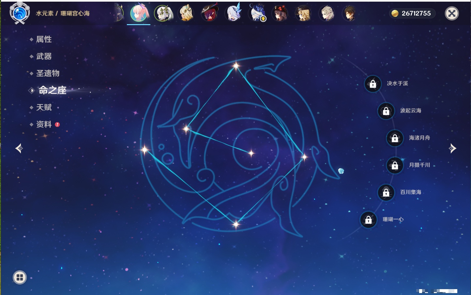
Task: Select Albedo's avatar in the character bar
Action: [x=327, y=13]
